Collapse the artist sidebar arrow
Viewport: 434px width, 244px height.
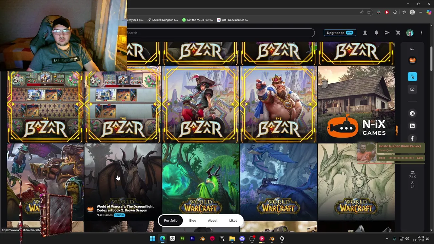412,49
